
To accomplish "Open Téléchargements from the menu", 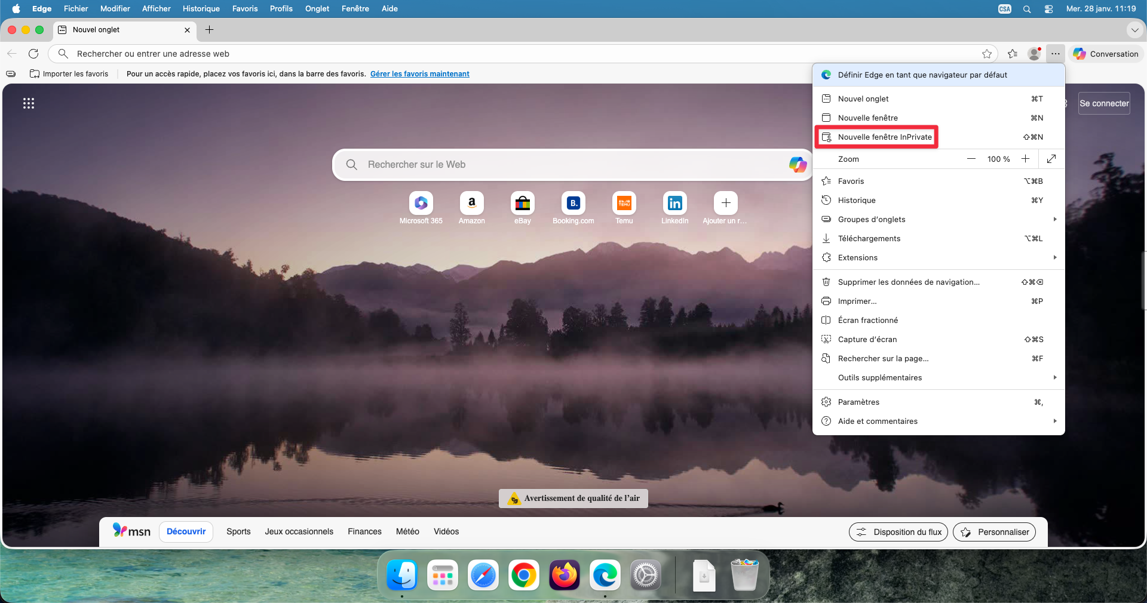I will click(939, 238).
